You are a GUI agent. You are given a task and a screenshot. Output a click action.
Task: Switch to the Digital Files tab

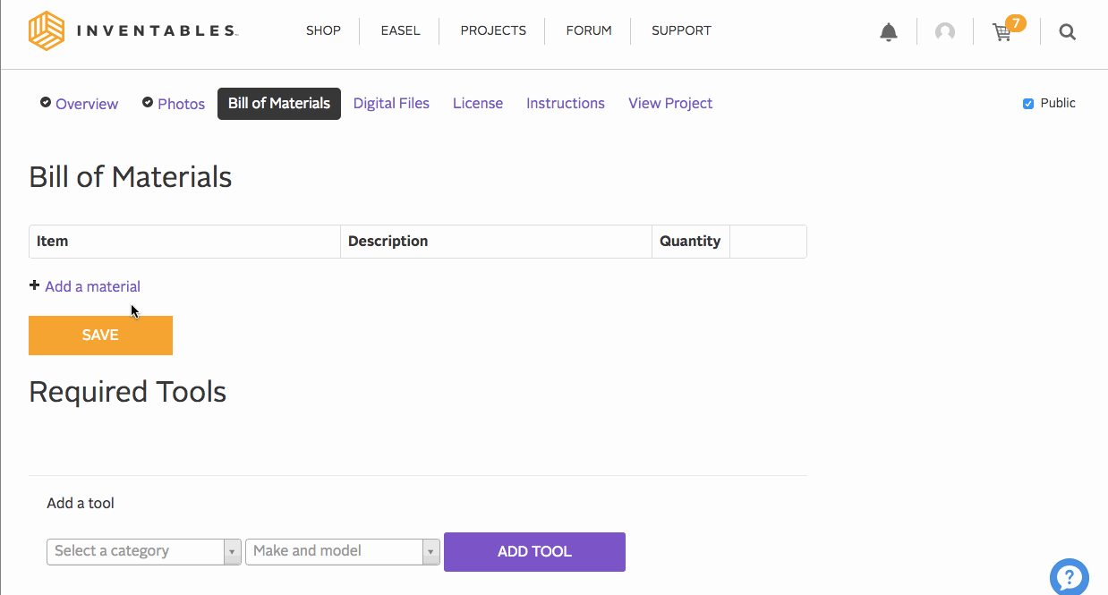point(391,104)
